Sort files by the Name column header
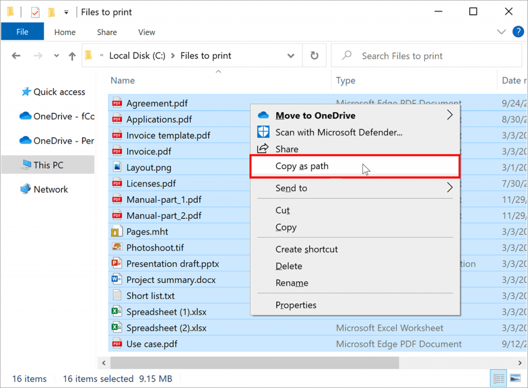Image resolution: width=528 pixels, height=388 pixels. [123, 80]
